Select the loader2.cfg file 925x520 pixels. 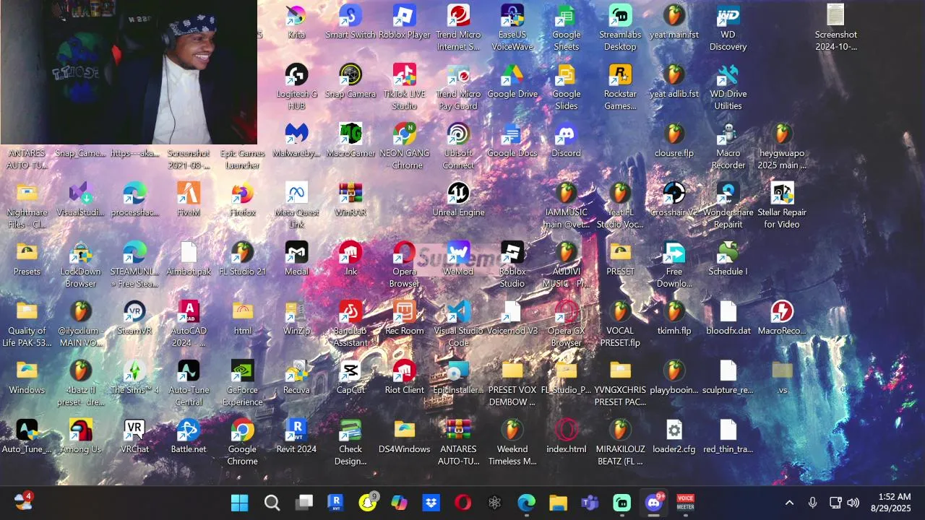tap(674, 436)
